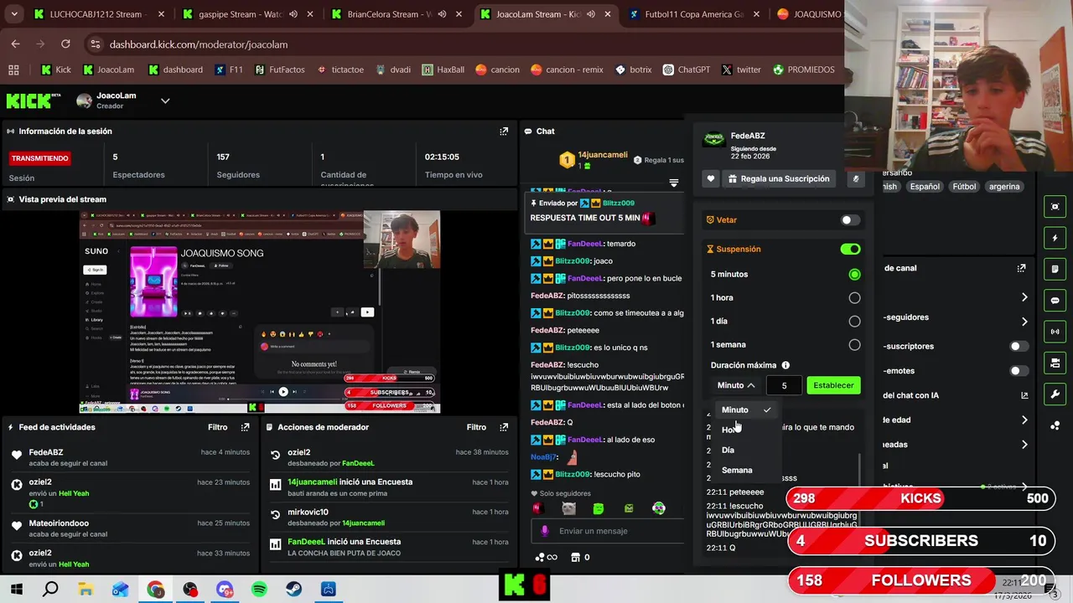Open Spotify from the taskbar
Image resolution: width=1073 pixels, height=603 pixels.
pos(259,590)
